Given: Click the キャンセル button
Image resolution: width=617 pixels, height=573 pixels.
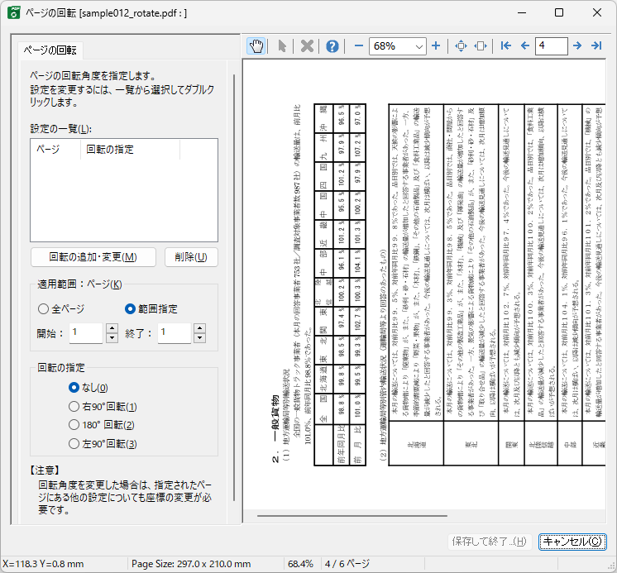Looking at the screenshot, I should (x=572, y=542).
